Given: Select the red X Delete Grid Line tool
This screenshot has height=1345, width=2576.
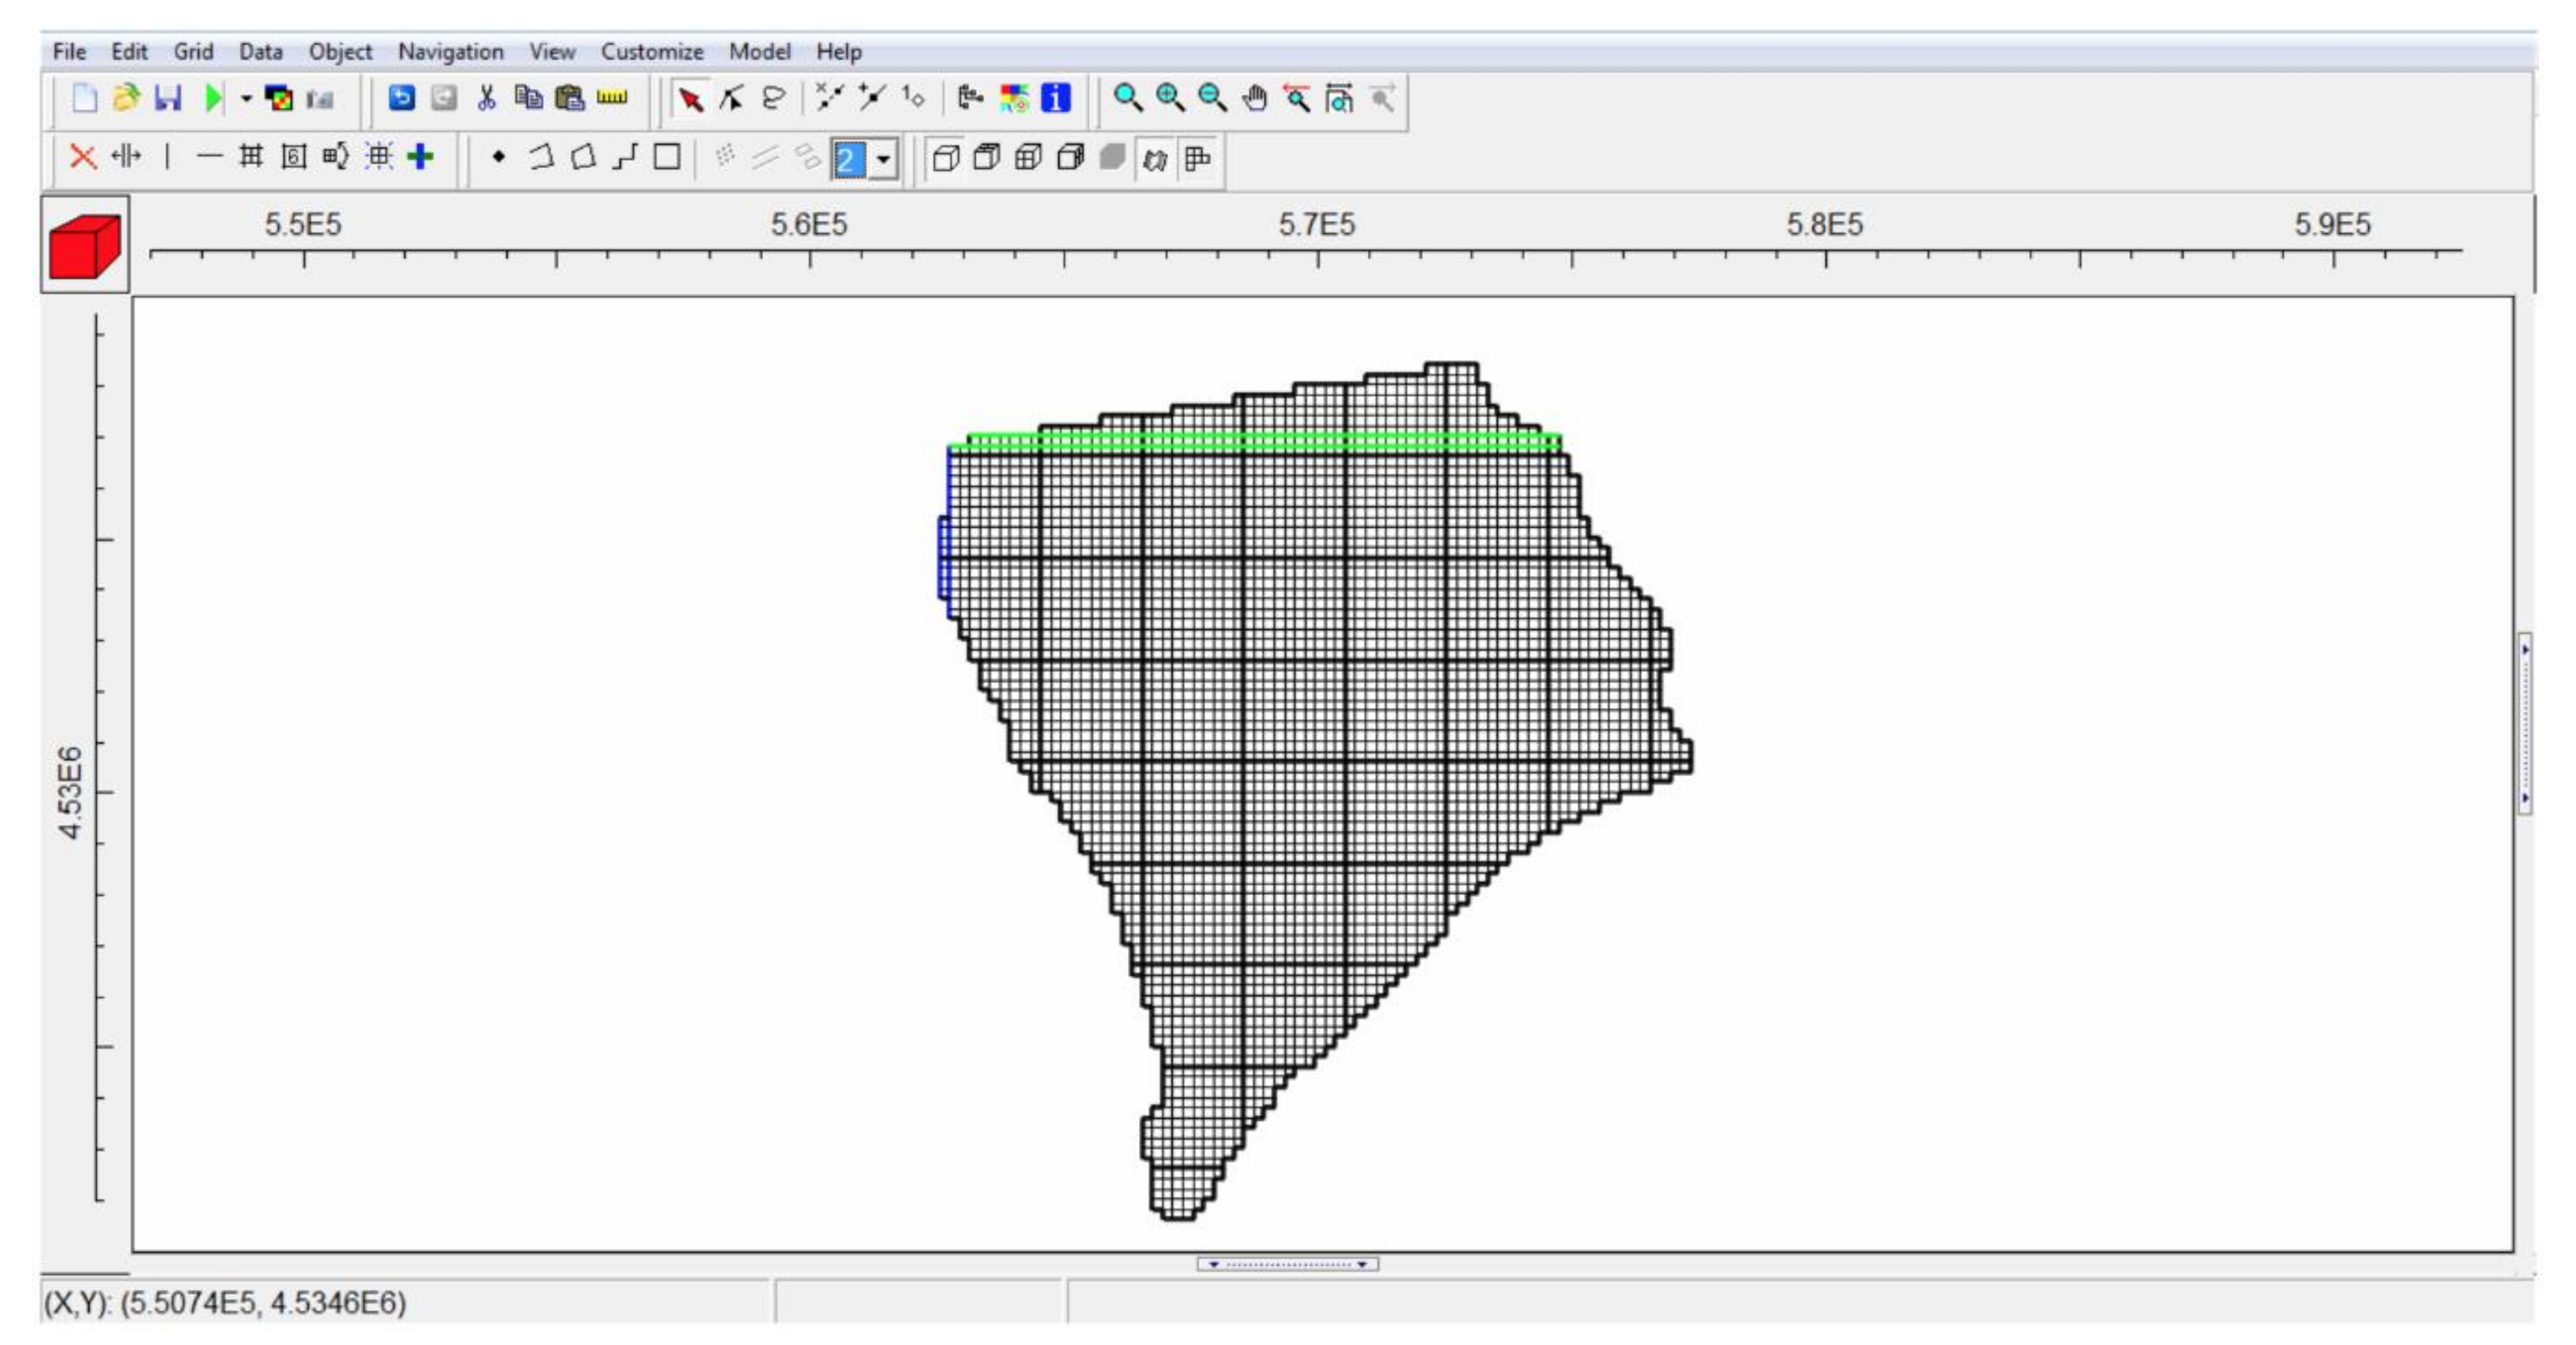Looking at the screenshot, I should click(x=83, y=157).
